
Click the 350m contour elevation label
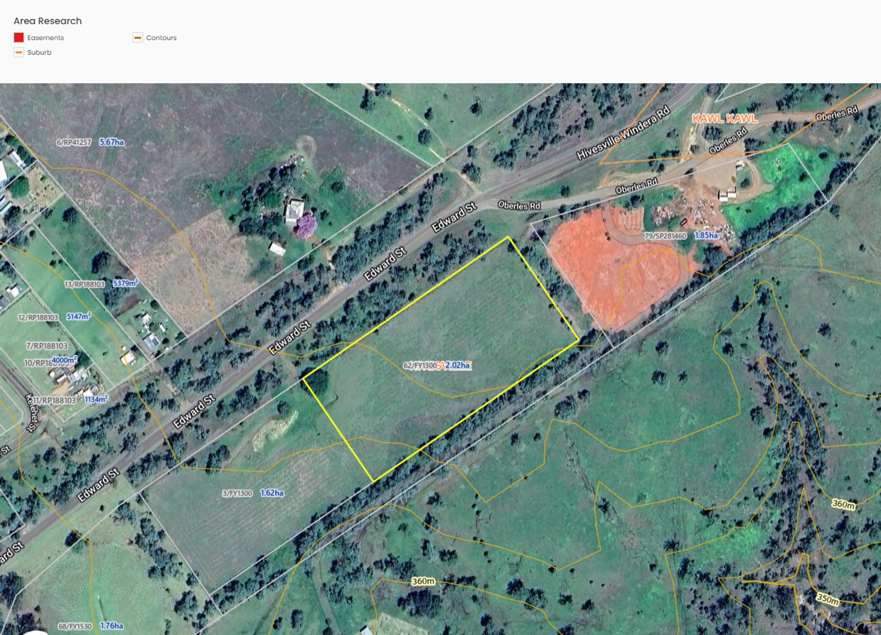(827, 599)
